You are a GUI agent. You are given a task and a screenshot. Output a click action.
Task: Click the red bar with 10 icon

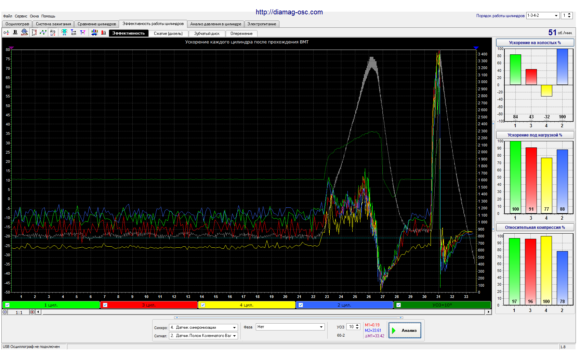(104, 32)
